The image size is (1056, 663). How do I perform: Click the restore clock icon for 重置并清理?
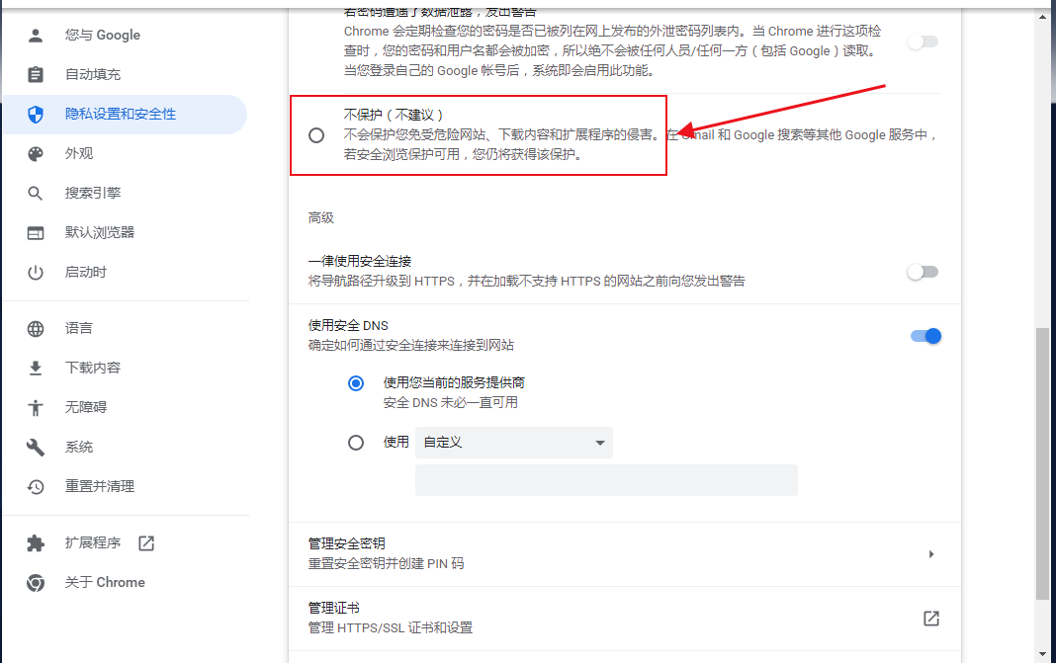click(36, 487)
